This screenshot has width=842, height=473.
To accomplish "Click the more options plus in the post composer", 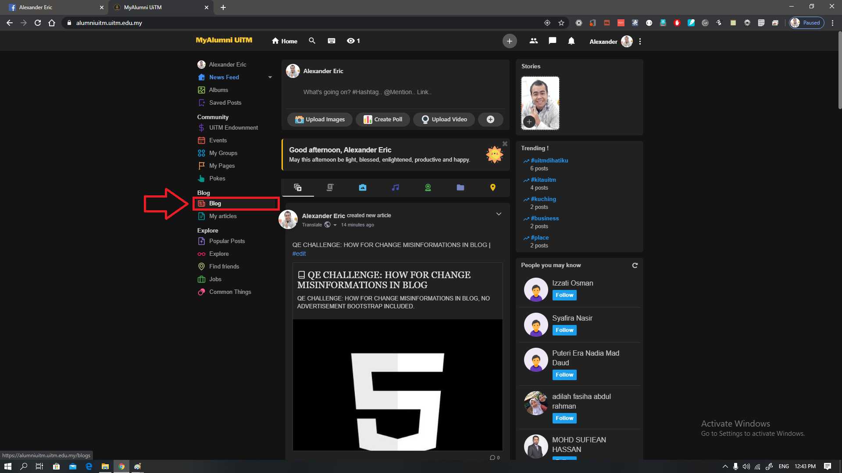I will pos(490,120).
